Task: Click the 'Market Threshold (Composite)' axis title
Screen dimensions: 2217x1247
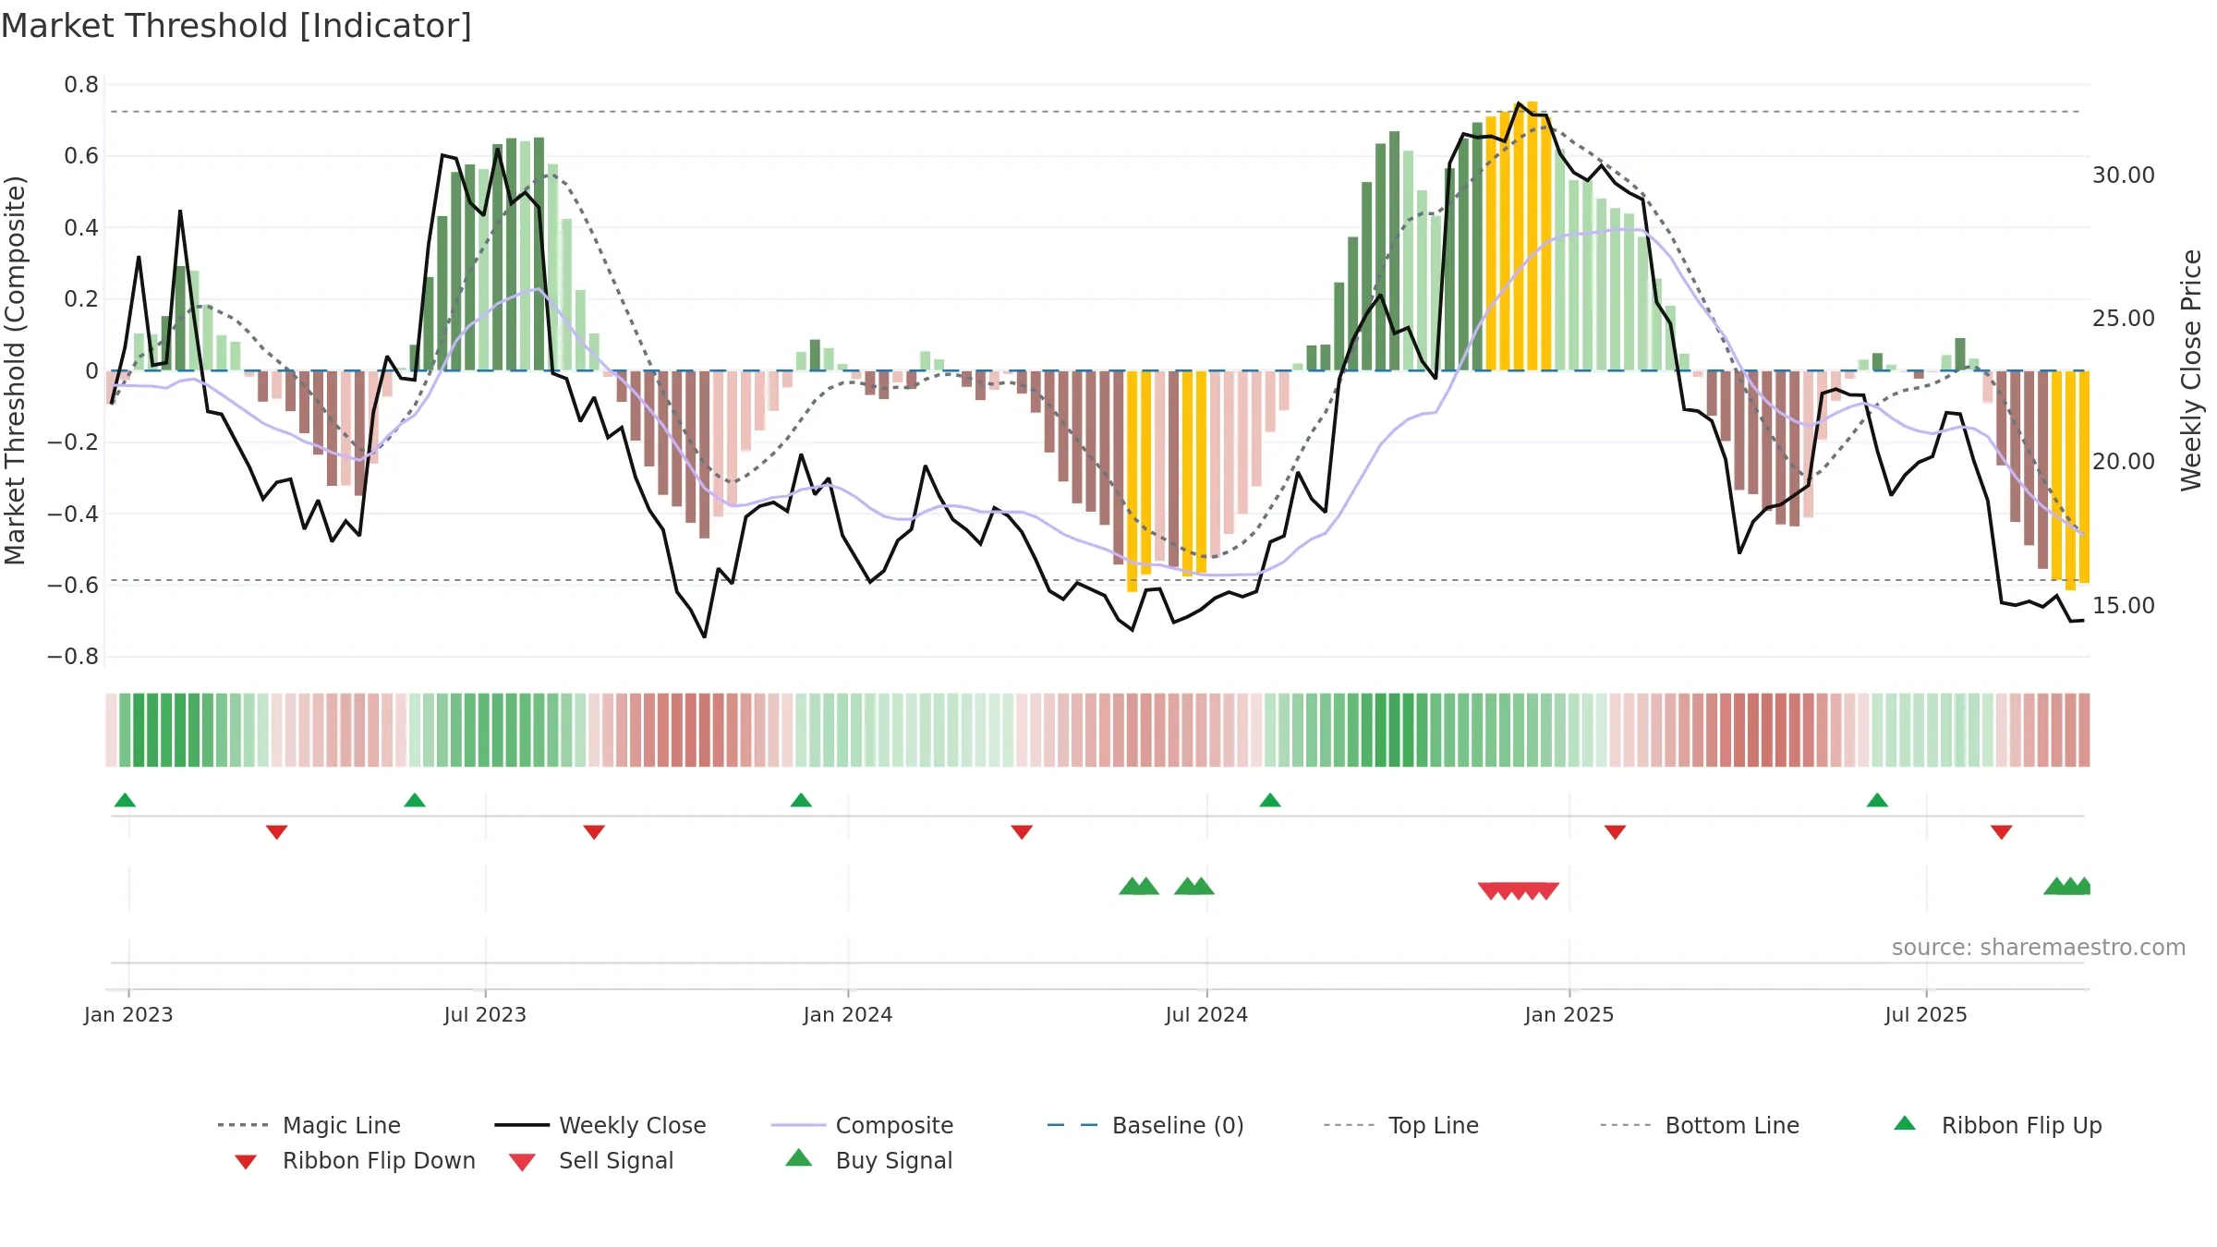Action: 15,370
